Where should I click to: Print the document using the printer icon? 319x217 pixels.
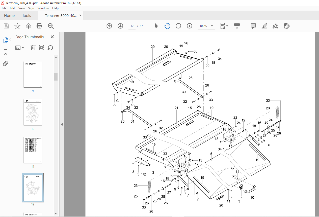(x=39, y=26)
